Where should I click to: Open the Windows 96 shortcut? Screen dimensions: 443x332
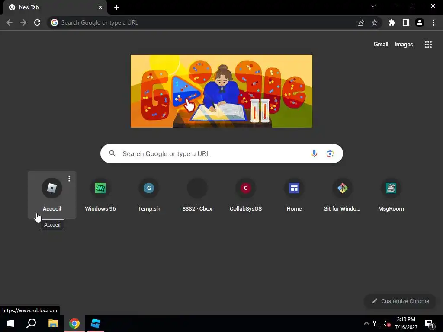100,195
